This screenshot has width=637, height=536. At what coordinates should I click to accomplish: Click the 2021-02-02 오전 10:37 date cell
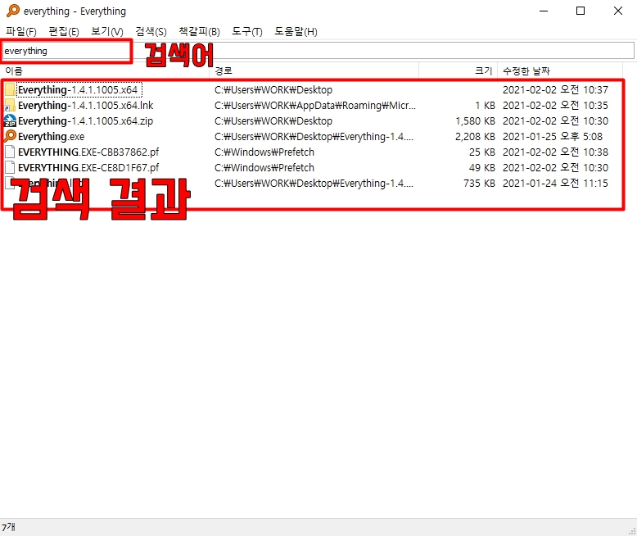(555, 90)
